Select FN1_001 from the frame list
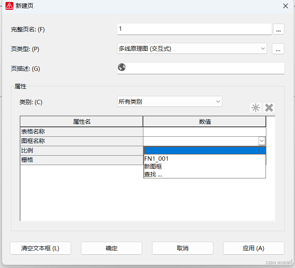295x268 pixels. 156,159
